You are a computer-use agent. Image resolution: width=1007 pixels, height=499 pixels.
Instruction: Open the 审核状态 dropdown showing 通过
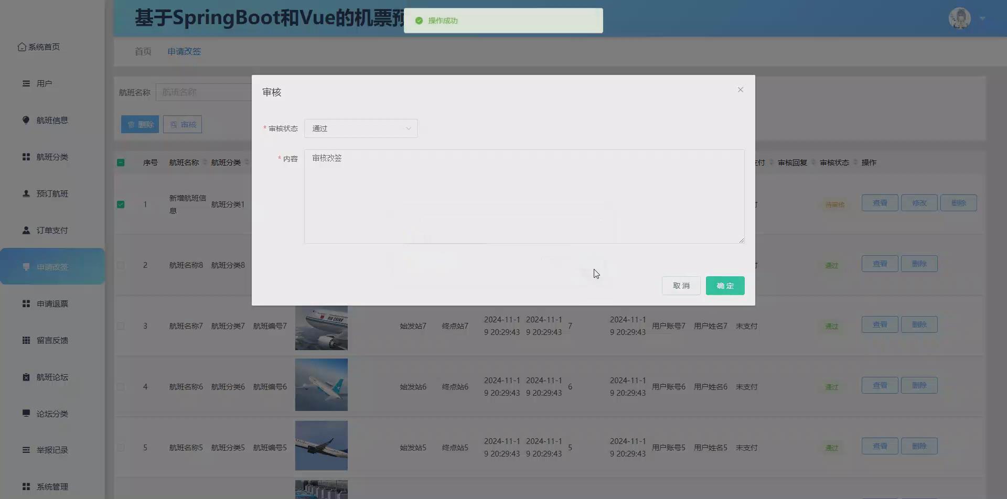pos(361,128)
